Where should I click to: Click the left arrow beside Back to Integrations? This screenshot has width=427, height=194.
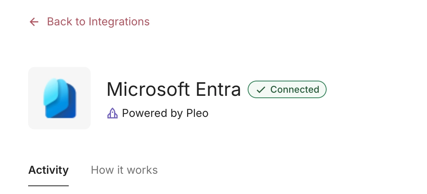point(34,22)
